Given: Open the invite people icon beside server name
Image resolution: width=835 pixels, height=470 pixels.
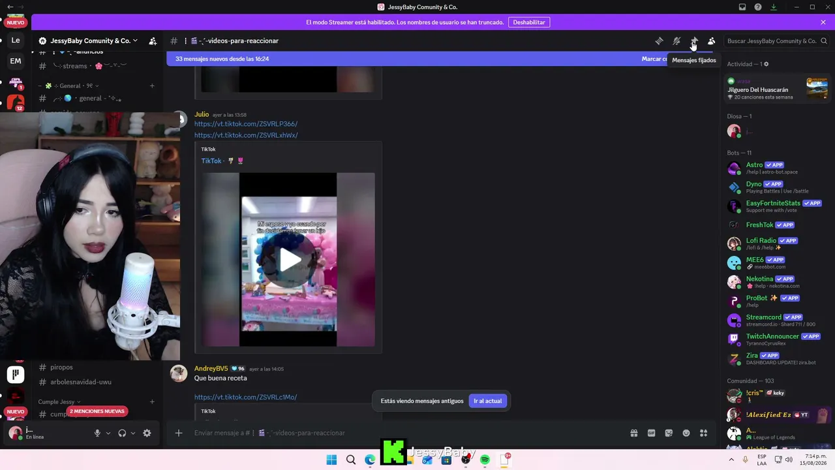Looking at the screenshot, I should click(153, 40).
